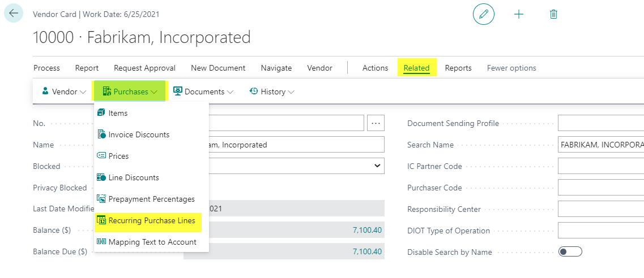Click the History clock icon

[x=254, y=92]
